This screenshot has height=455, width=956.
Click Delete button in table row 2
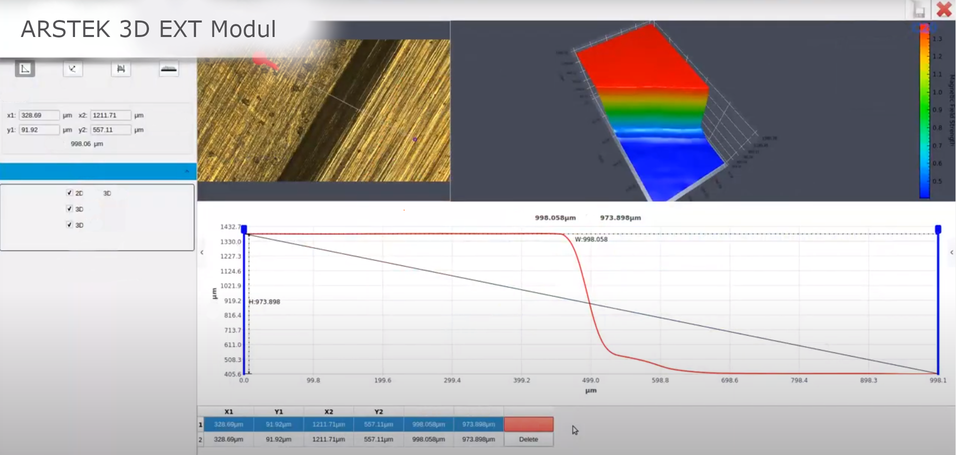pyautogui.click(x=528, y=439)
